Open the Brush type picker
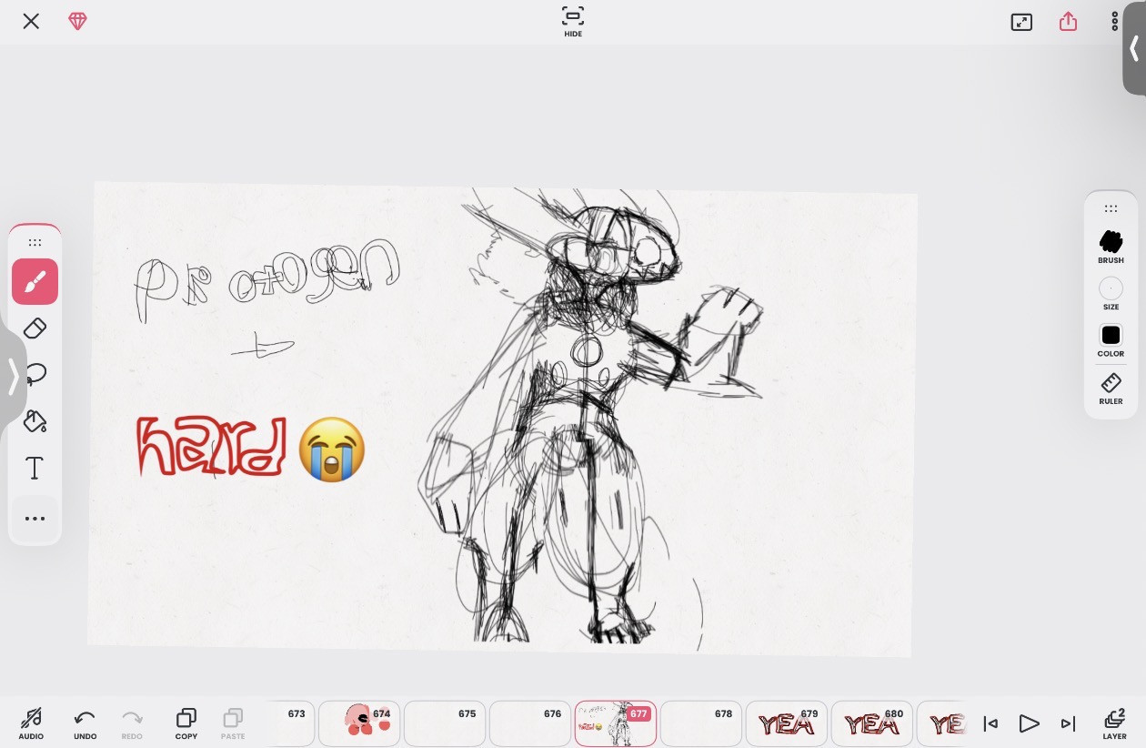The height and width of the screenshot is (748, 1146). click(x=1111, y=246)
